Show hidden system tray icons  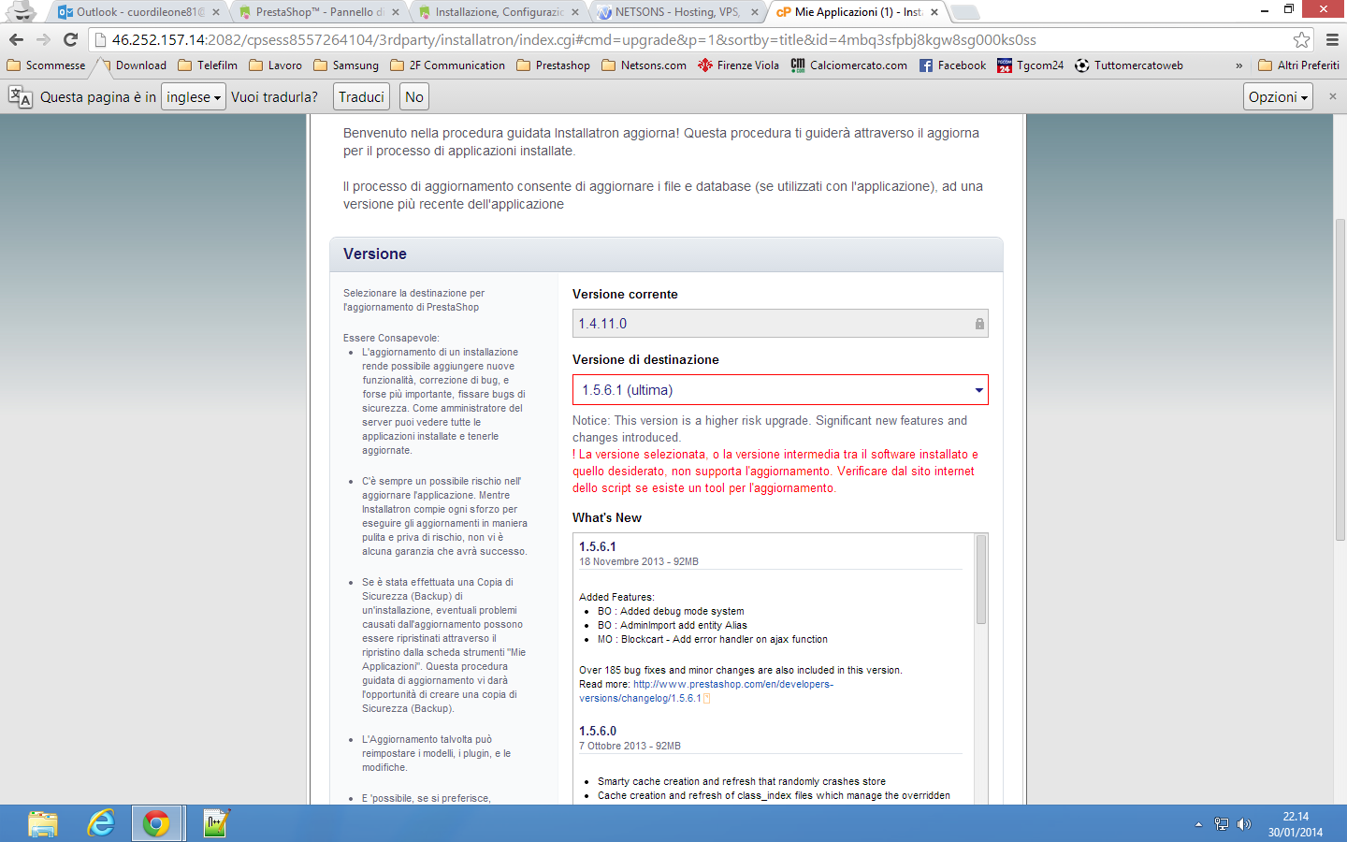pos(1198,824)
